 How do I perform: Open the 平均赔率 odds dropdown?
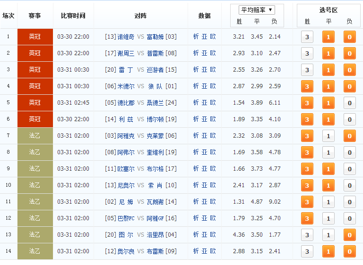257,10
